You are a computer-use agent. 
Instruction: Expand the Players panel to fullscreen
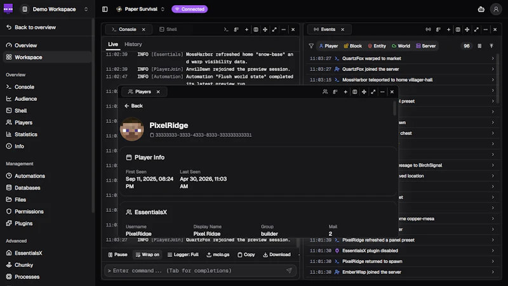(x=373, y=92)
